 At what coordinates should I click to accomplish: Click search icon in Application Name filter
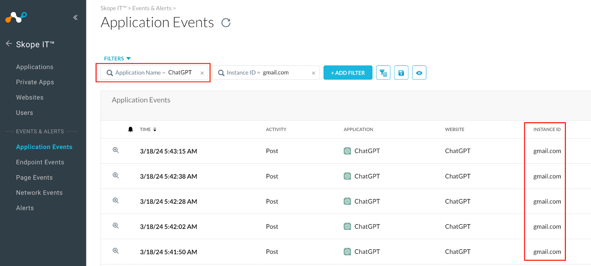point(110,73)
